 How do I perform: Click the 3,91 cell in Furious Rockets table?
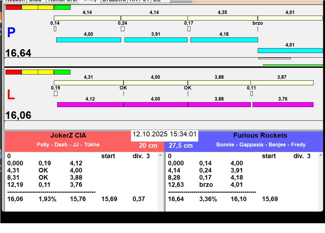pos(236,171)
